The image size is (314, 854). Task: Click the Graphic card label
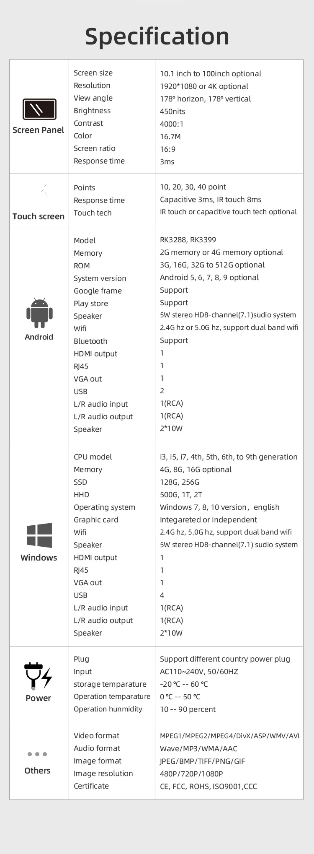point(96,520)
